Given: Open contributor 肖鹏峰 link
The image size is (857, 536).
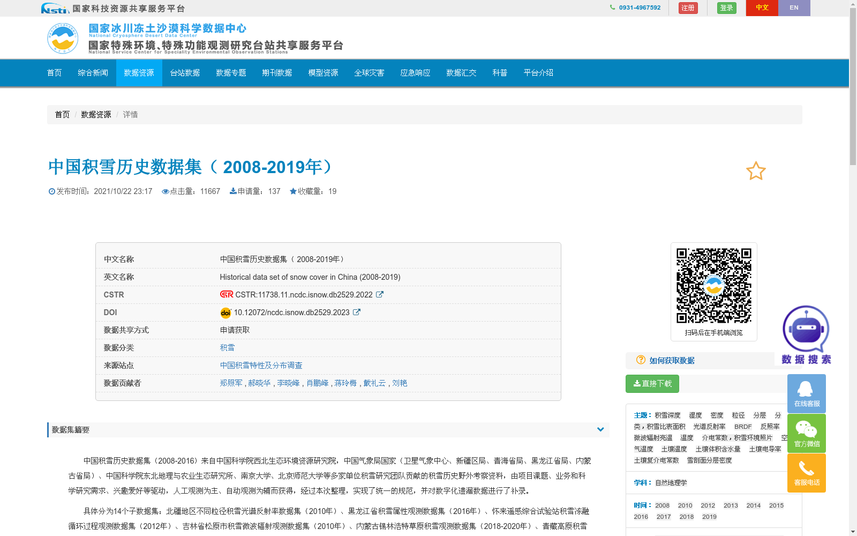Looking at the screenshot, I should point(318,383).
